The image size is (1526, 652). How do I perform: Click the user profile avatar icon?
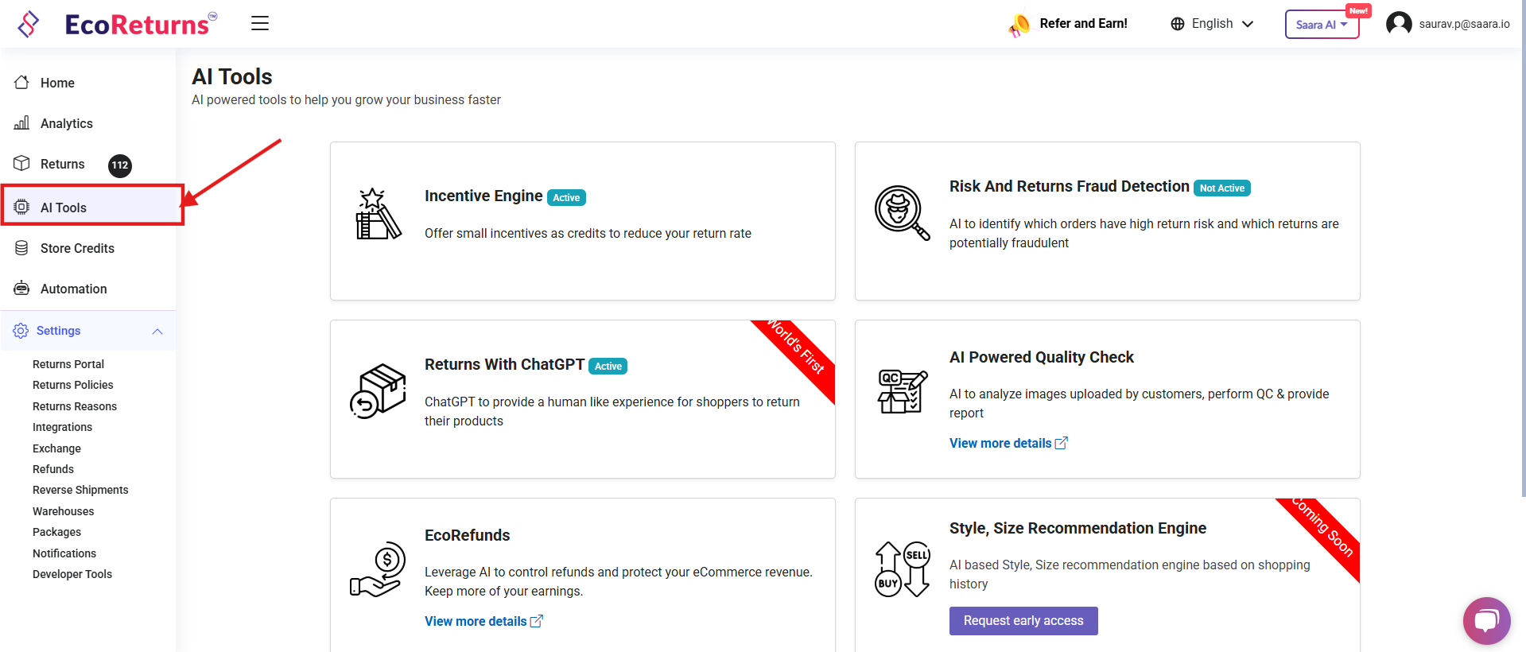pyautogui.click(x=1399, y=24)
